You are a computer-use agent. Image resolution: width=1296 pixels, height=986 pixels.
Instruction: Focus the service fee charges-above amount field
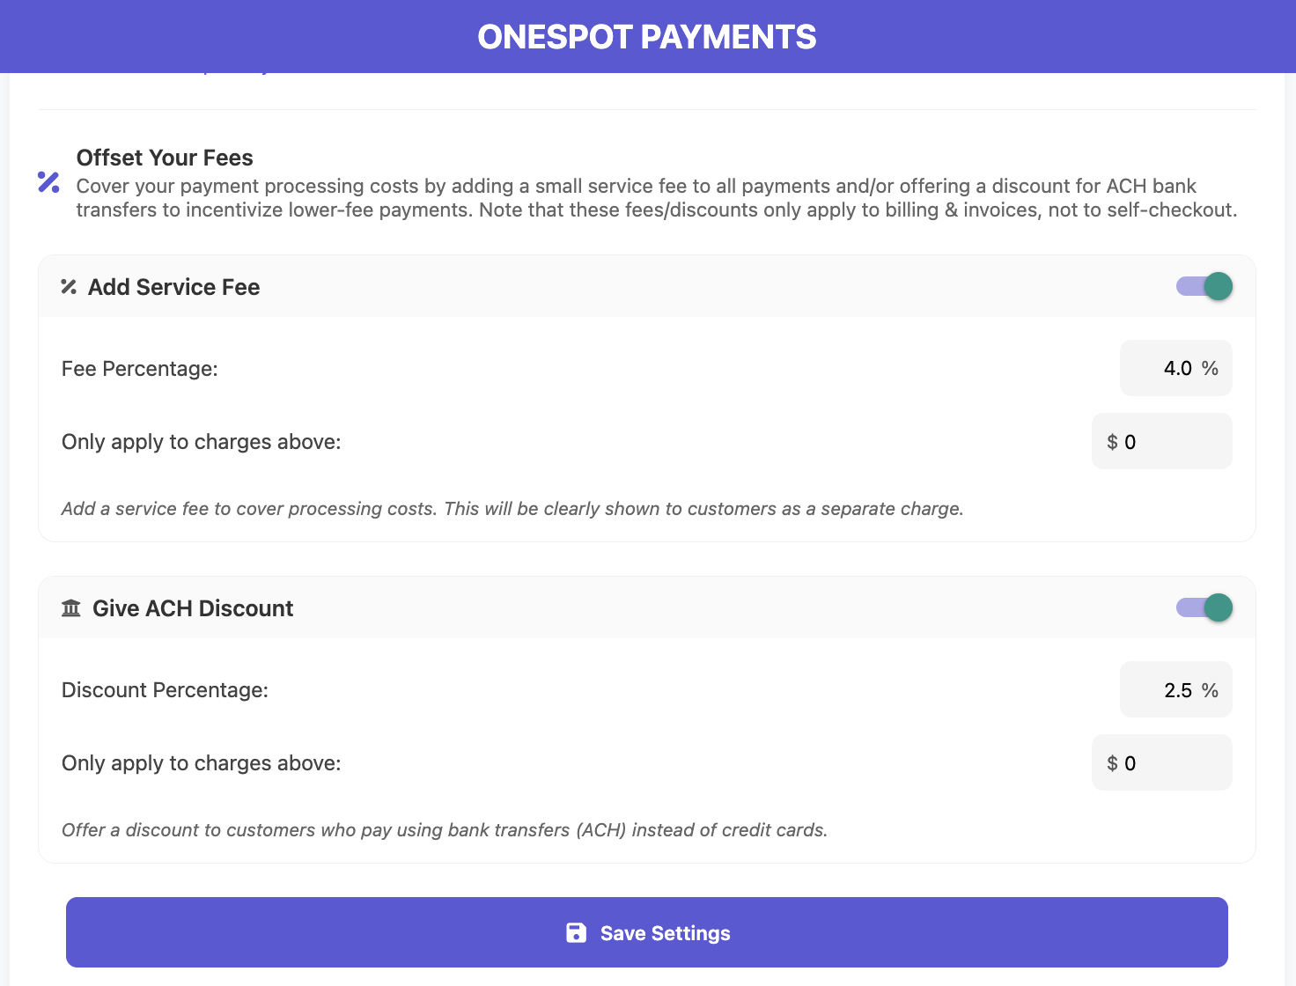(x=1162, y=441)
